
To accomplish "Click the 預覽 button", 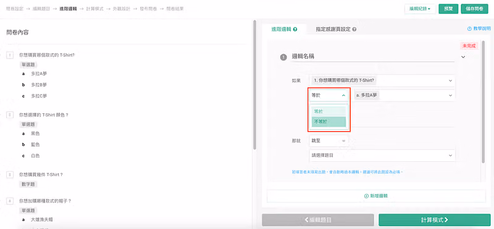I will tap(448, 9).
